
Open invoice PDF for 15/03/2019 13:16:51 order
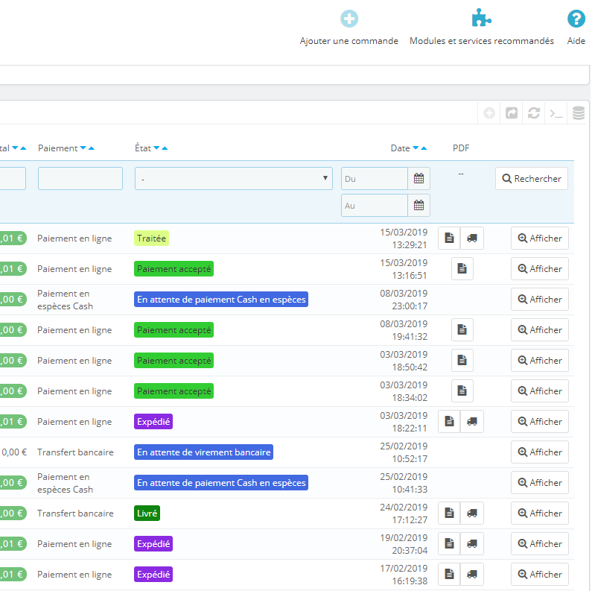[x=462, y=269]
